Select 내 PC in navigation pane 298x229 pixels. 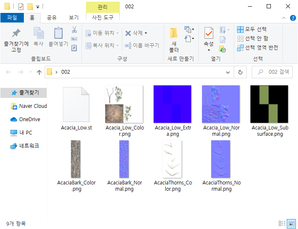21,133
